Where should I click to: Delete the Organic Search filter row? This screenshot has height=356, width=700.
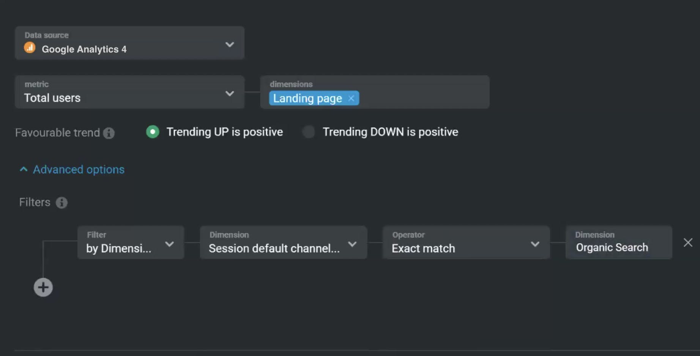click(x=688, y=242)
